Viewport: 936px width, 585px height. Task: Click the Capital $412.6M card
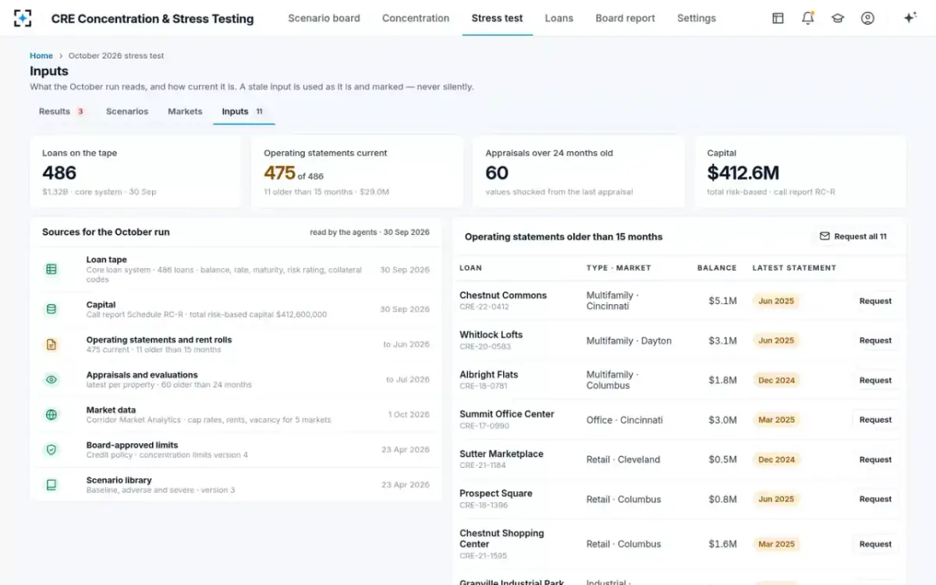(x=800, y=172)
